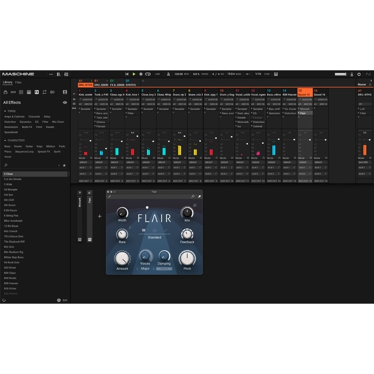
Task: Adjust the master volume slider in header
Action: pos(340,74)
